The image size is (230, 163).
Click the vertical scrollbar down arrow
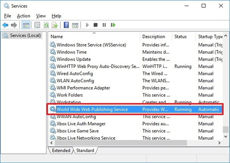[226, 137]
